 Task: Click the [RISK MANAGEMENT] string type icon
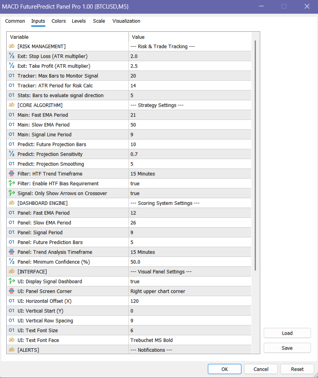click(11, 46)
